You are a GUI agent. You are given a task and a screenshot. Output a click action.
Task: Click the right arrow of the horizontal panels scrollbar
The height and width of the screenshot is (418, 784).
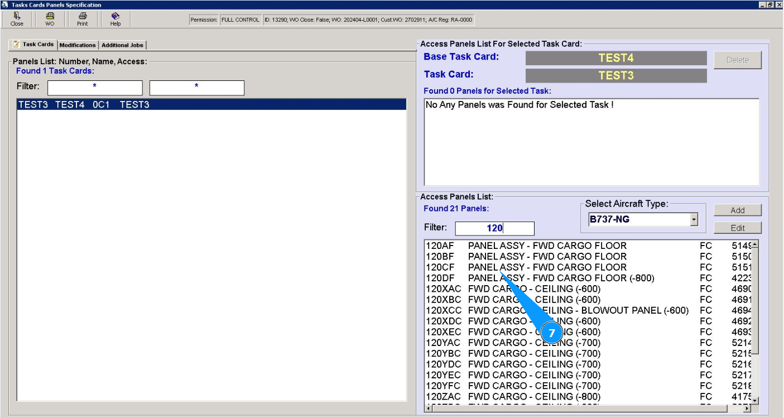coord(747,409)
